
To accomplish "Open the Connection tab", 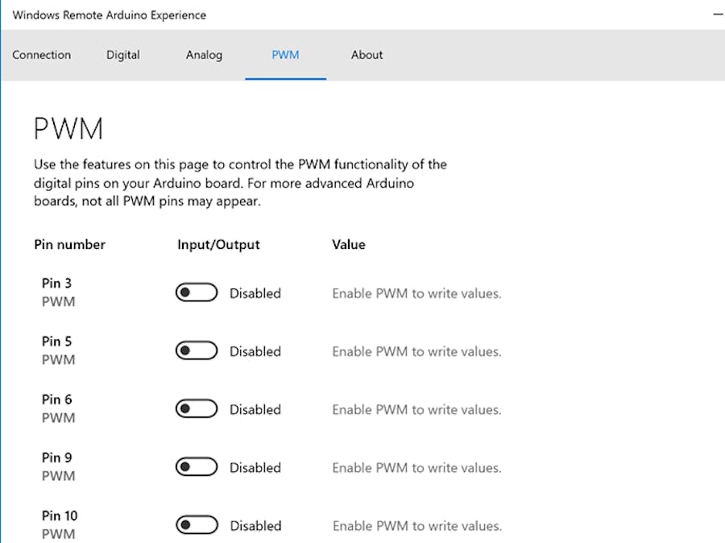I will tap(42, 55).
